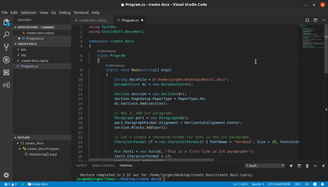
Task: Maximize the terminal panel with chevron
Action: click(x=315, y=166)
